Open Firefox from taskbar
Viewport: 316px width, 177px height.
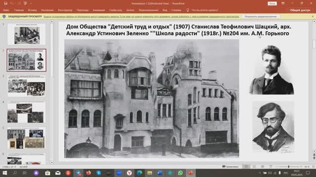pyautogui.click(x=88, y=173)
